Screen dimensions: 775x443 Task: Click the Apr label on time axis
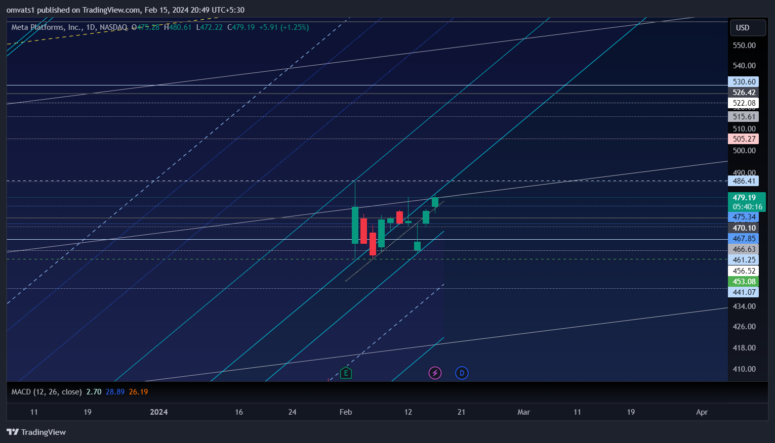point(702,412)
